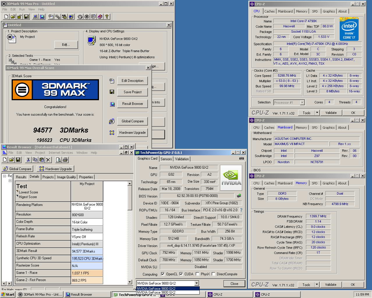Image resolution: width=372 pixels, height=298 pixels.
Task: Open Tools dropdown arrow in bottom CPU-Z window
Action: click(x=317, y=285)
